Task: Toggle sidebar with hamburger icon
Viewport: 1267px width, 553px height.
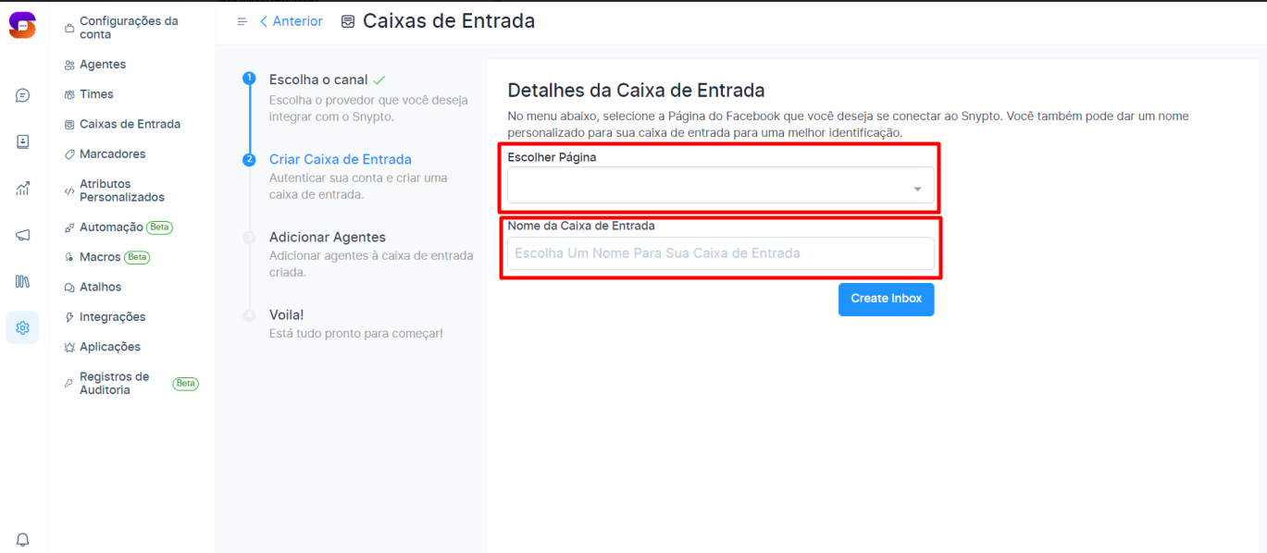Action: (x=242, y=21)
